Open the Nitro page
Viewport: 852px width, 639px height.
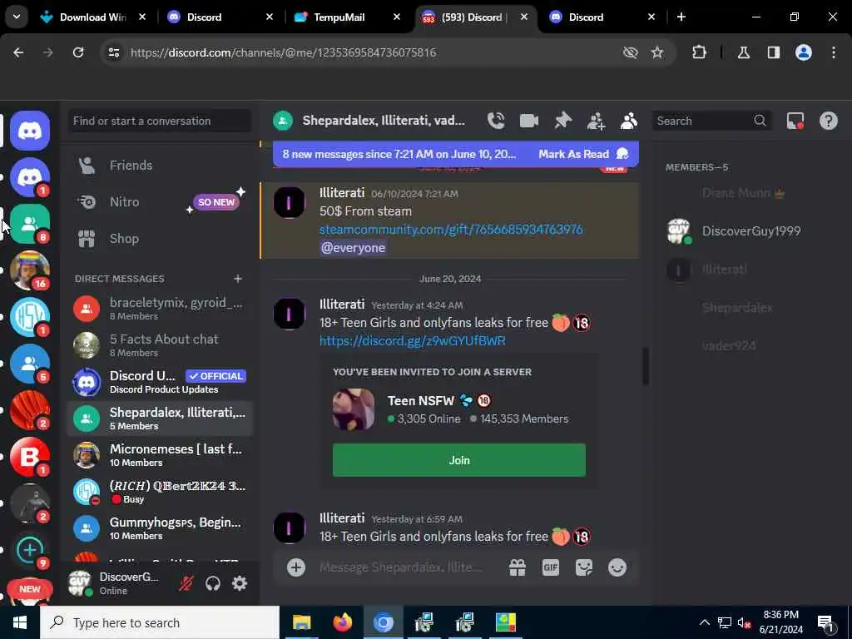160,201
